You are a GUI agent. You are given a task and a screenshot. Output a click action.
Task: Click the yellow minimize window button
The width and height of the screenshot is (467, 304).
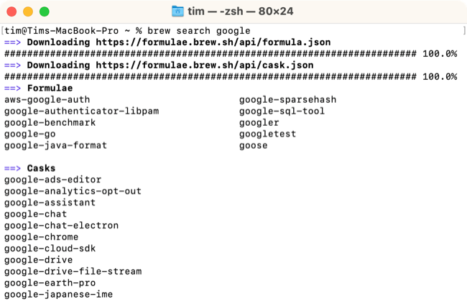coord(29,12)
